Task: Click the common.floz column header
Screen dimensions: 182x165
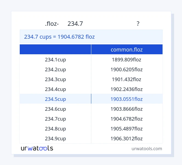Action: coord(127,50)
